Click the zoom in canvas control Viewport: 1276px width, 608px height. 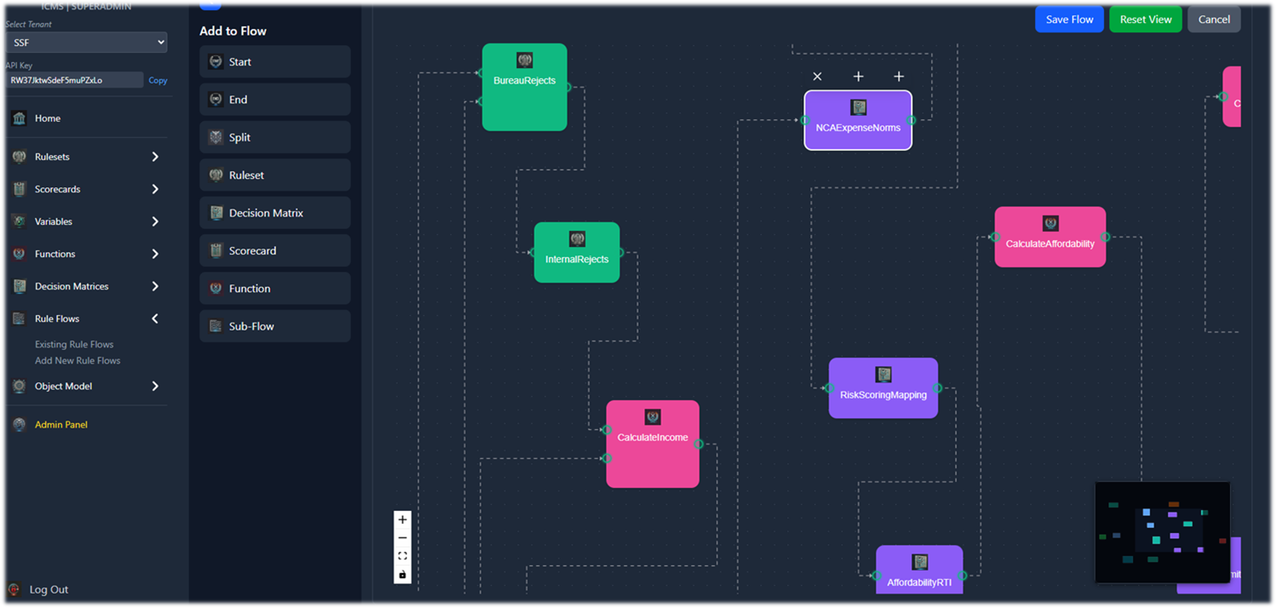pyautogui.click(x=403, y=519)
